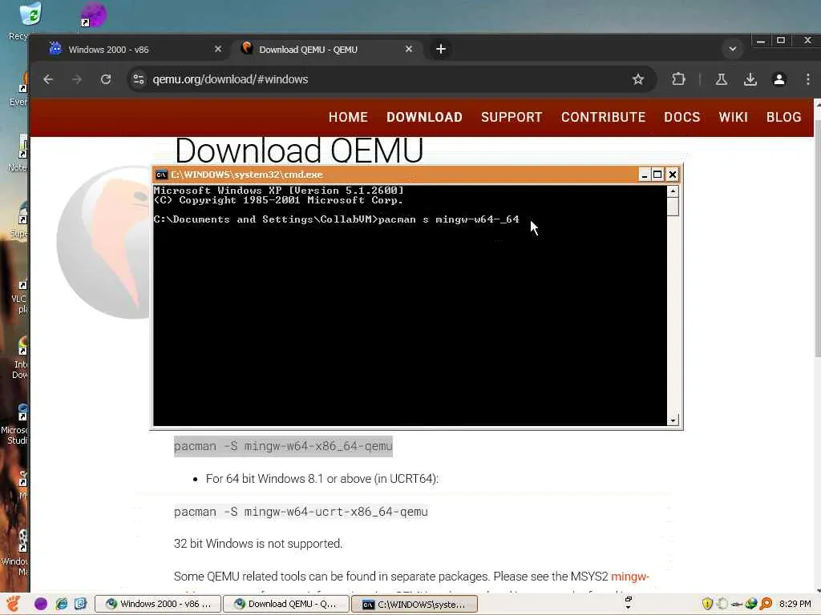This screenshot has width=821, height=615.
Task: Open the Start button on taskbar
Action: (14, 604)
